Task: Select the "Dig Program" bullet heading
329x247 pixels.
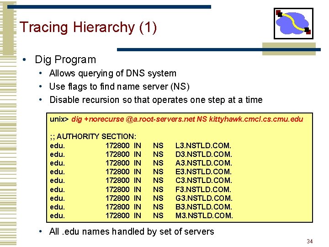Action: pyautogui.click(x=65, y=59)
